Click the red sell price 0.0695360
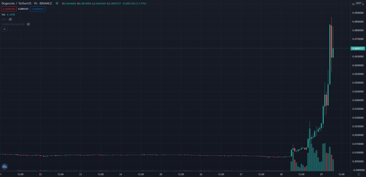 click(x=9, y=9)
